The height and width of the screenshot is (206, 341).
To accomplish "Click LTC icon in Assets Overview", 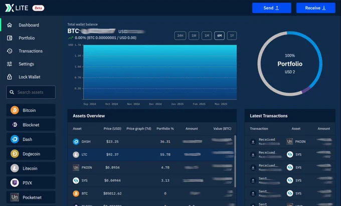I will pos(76,154).
